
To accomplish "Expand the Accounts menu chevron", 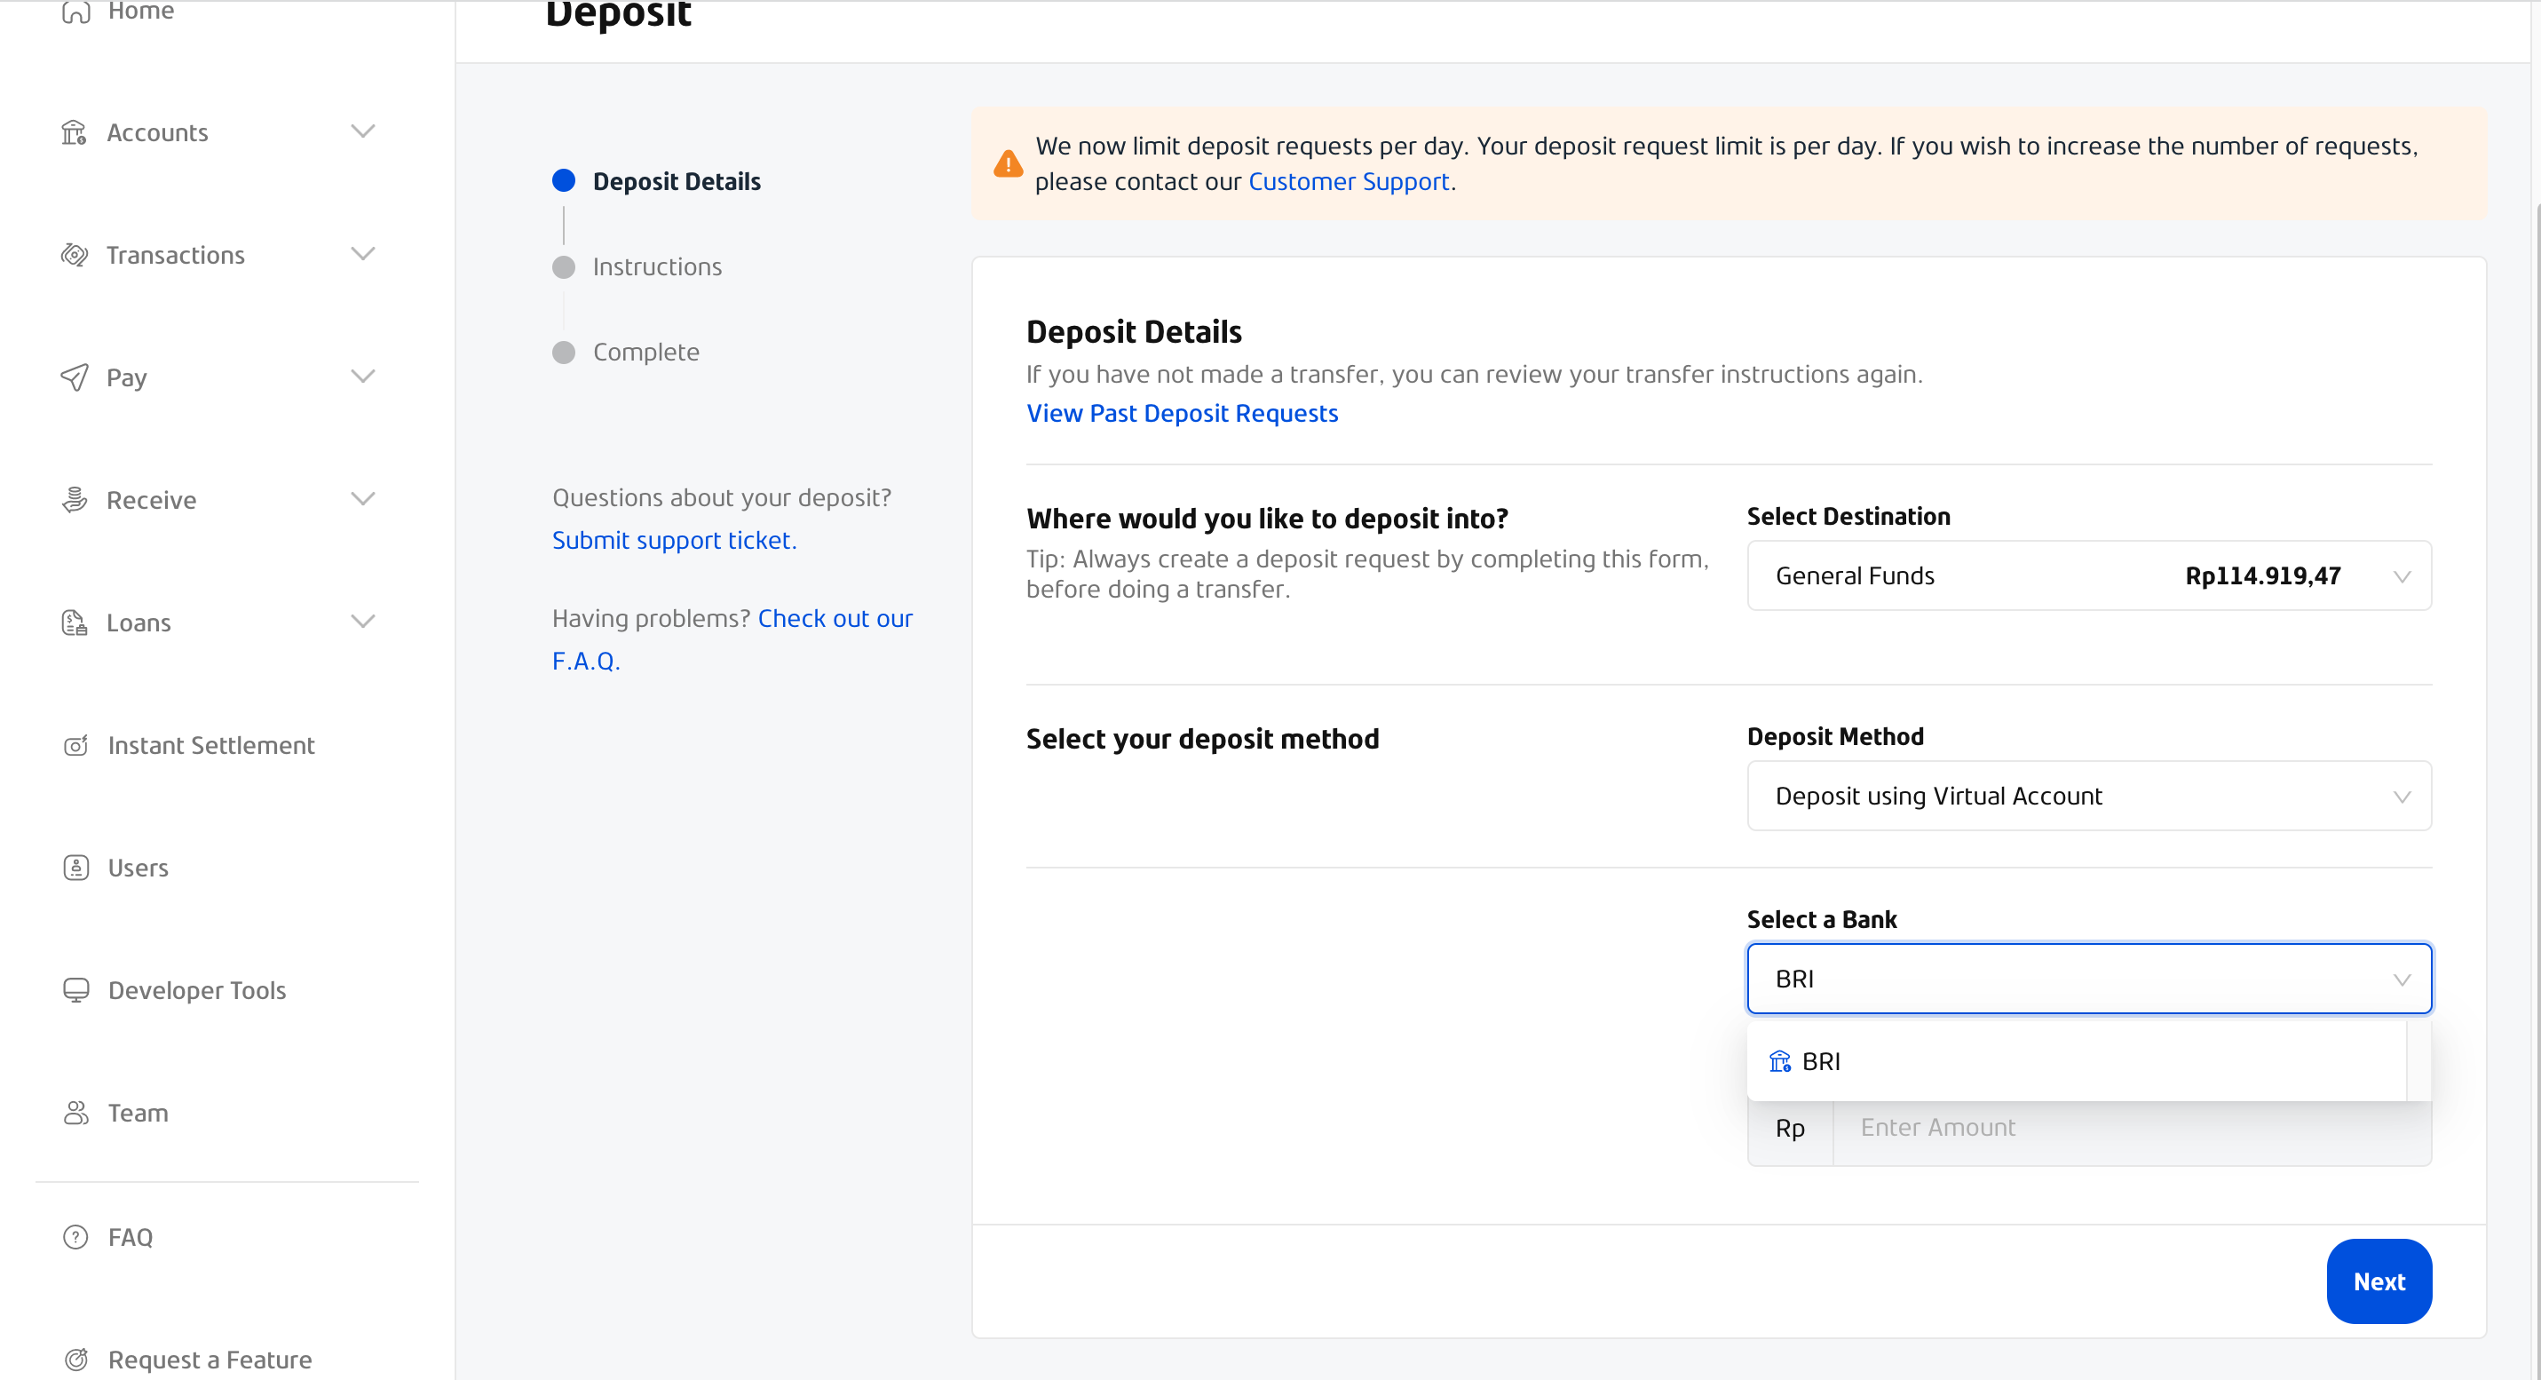I will pos(363,131).
